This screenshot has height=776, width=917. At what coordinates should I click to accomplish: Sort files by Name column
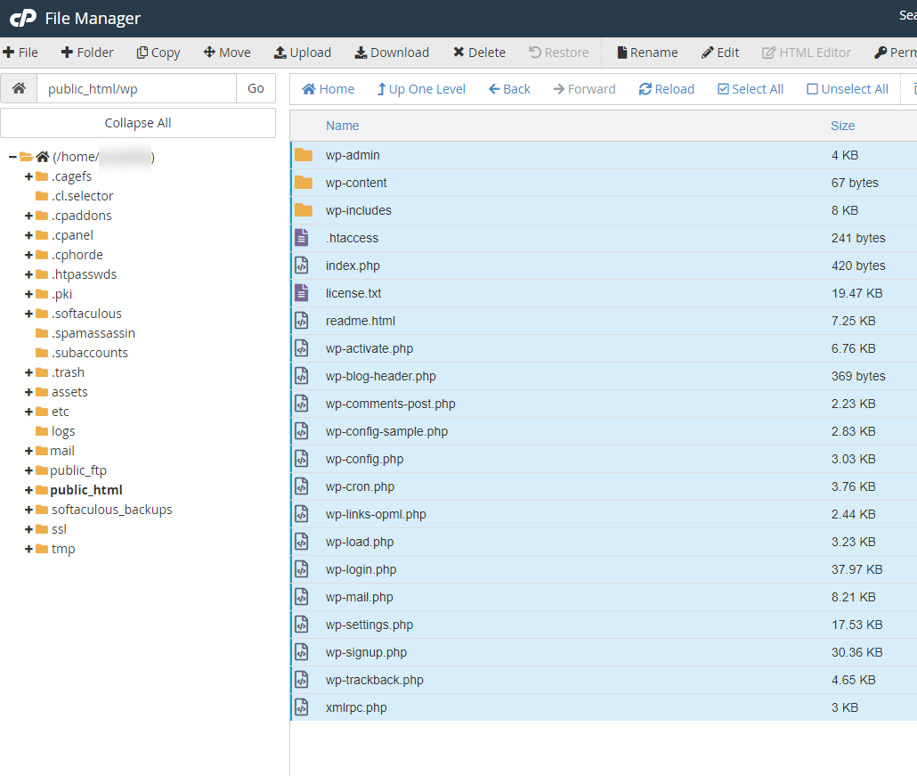(342, 126)
